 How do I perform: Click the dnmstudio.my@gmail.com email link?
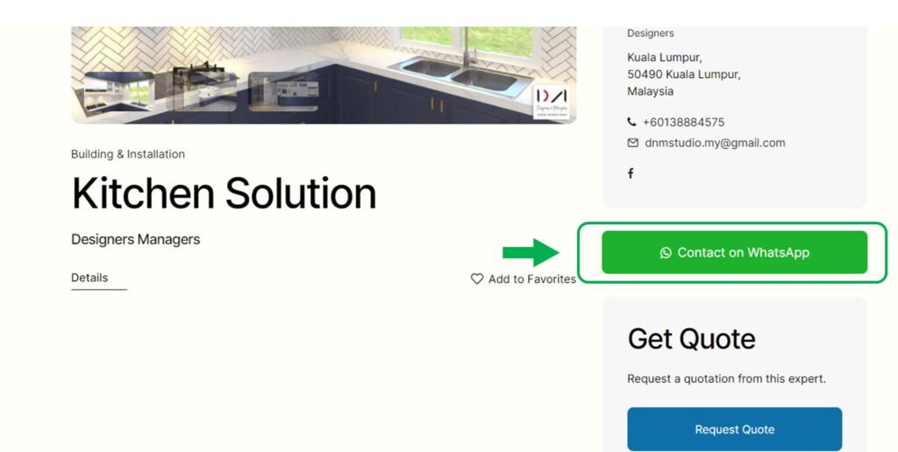click(x=715, y=143)
